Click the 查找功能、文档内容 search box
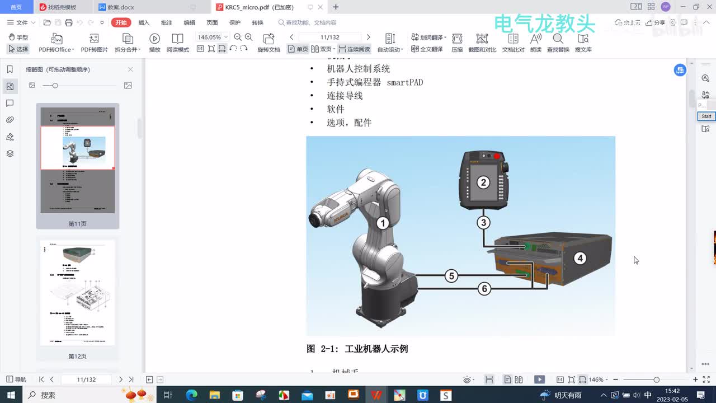Viewport: 716px width, 403px height. [308, 22]
